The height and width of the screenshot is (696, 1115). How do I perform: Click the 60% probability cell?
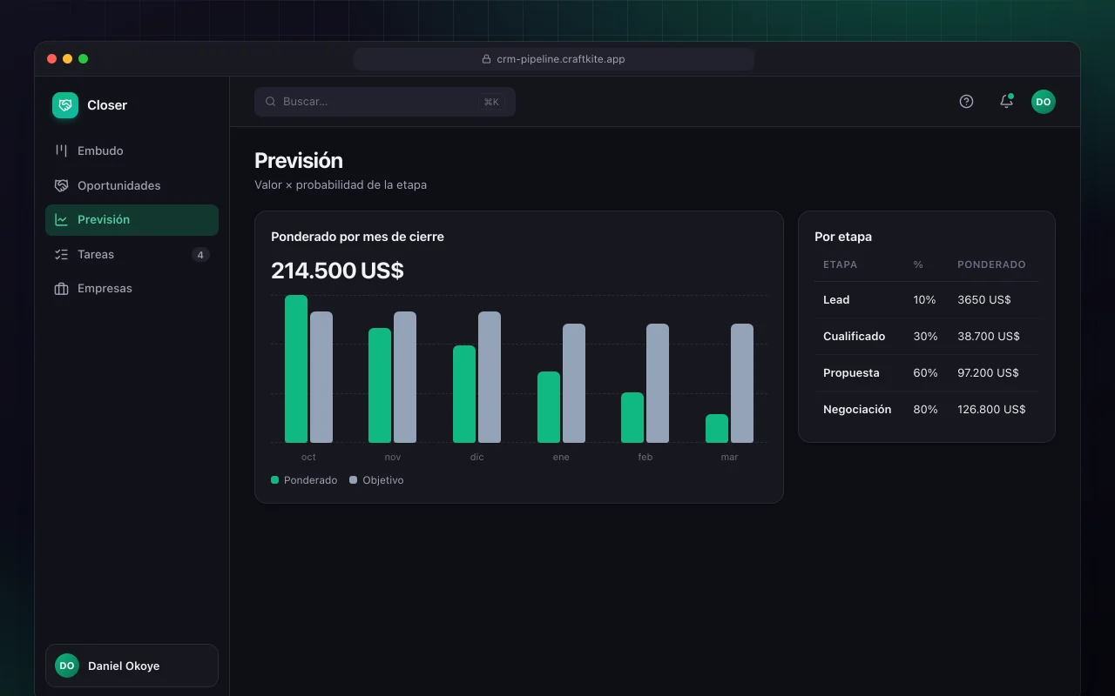click(x=925, y=372)
